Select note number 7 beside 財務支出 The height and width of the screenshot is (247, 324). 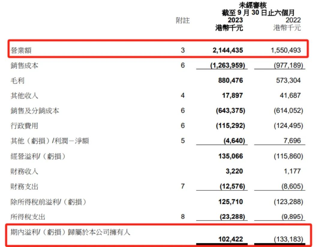(x=183, y=187)
